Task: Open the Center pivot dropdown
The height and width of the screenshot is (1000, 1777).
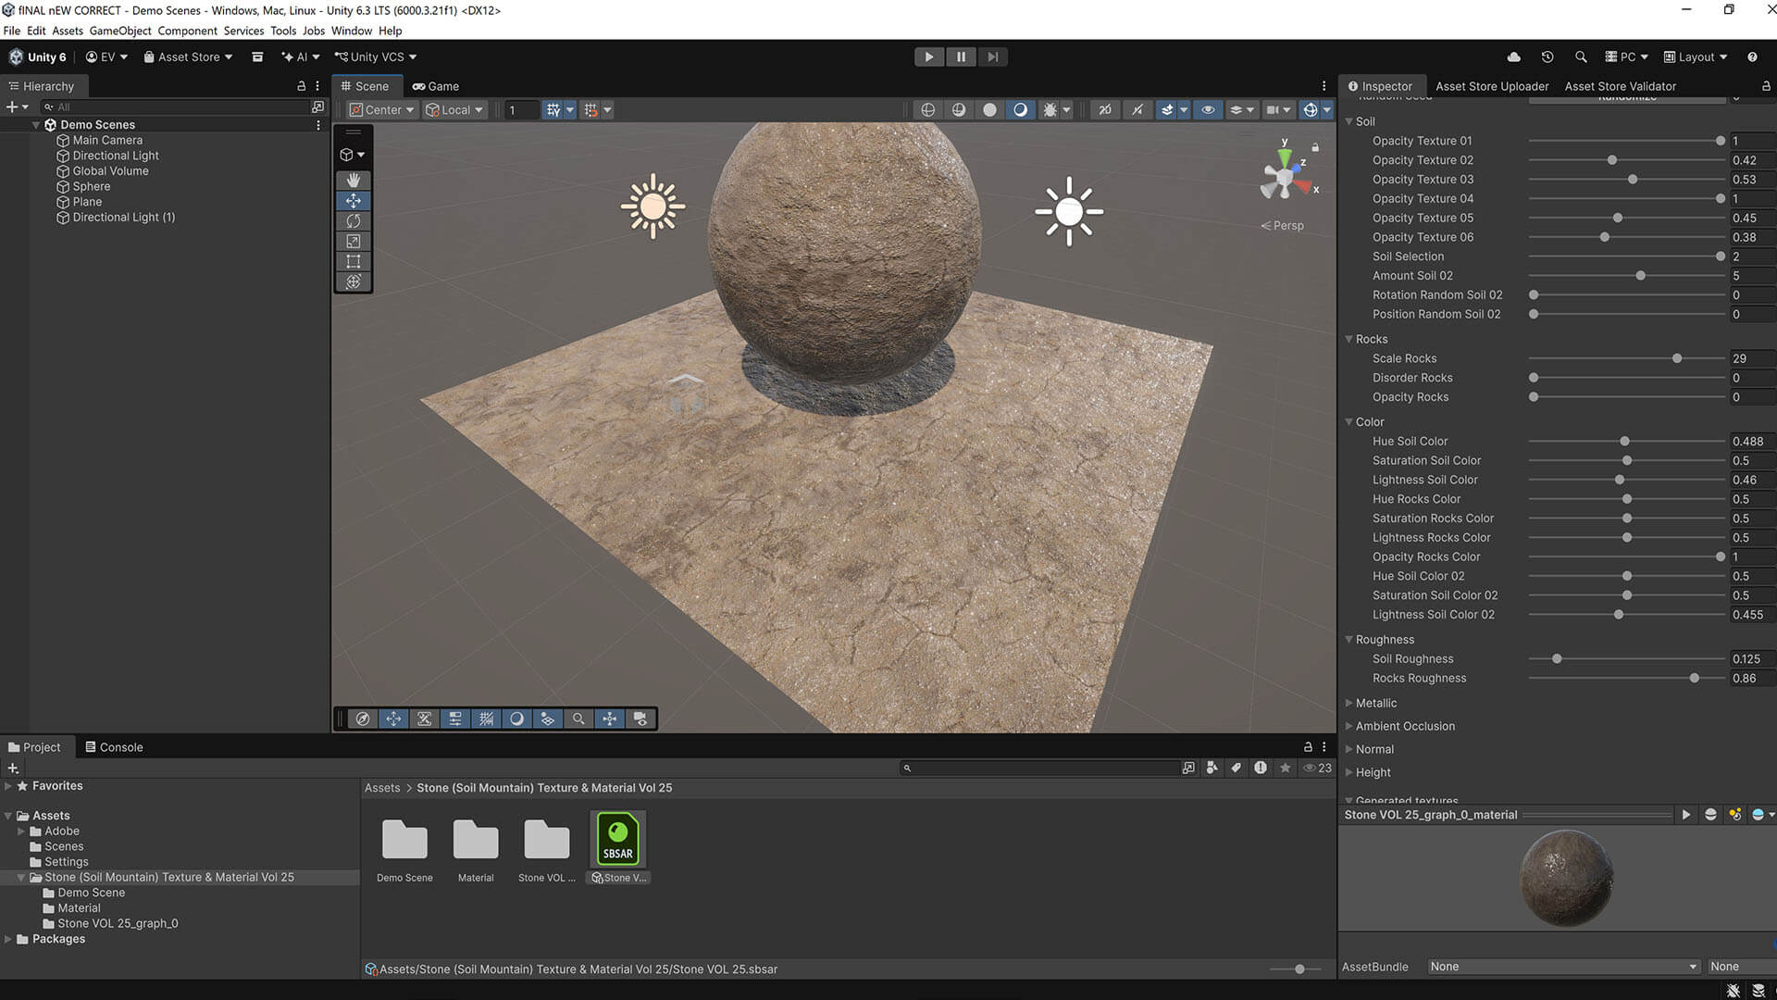Action: [x=381, y=109]
